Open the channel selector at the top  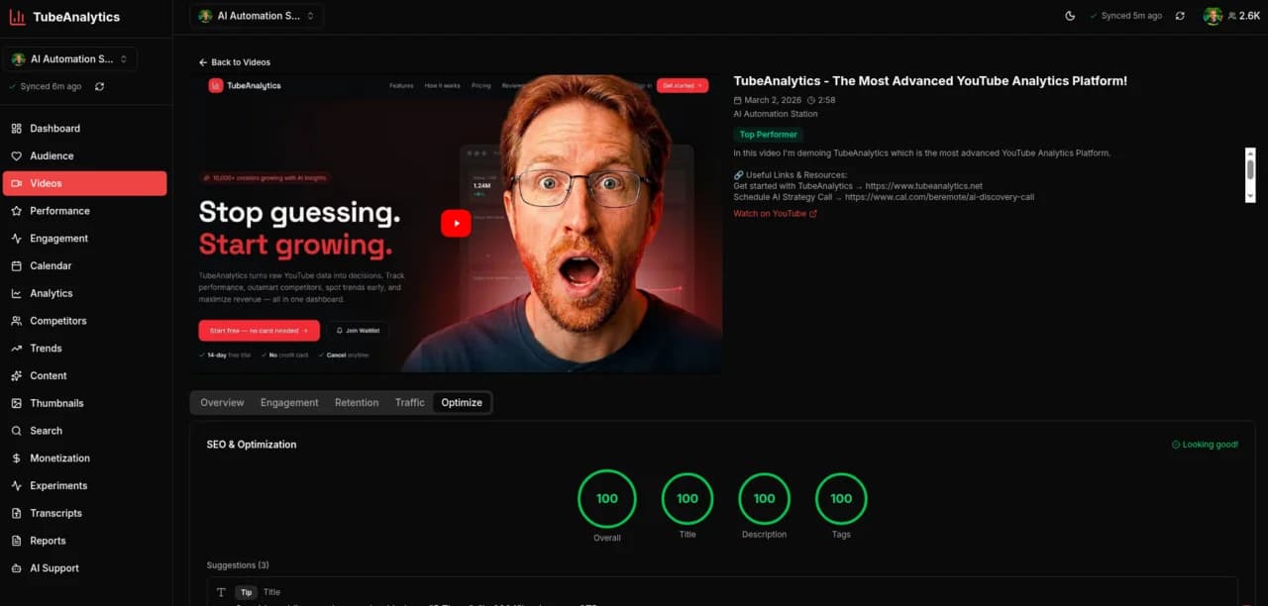(x=256, y=16)
